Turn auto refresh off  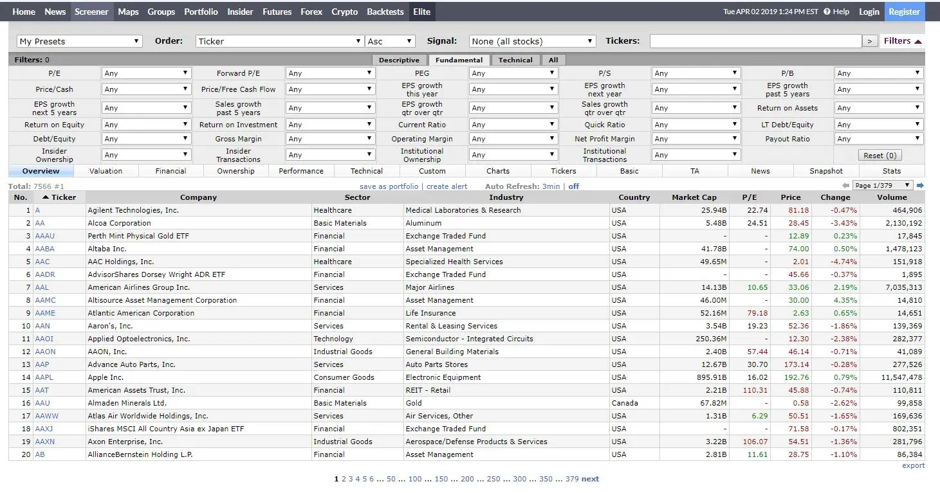574,186
